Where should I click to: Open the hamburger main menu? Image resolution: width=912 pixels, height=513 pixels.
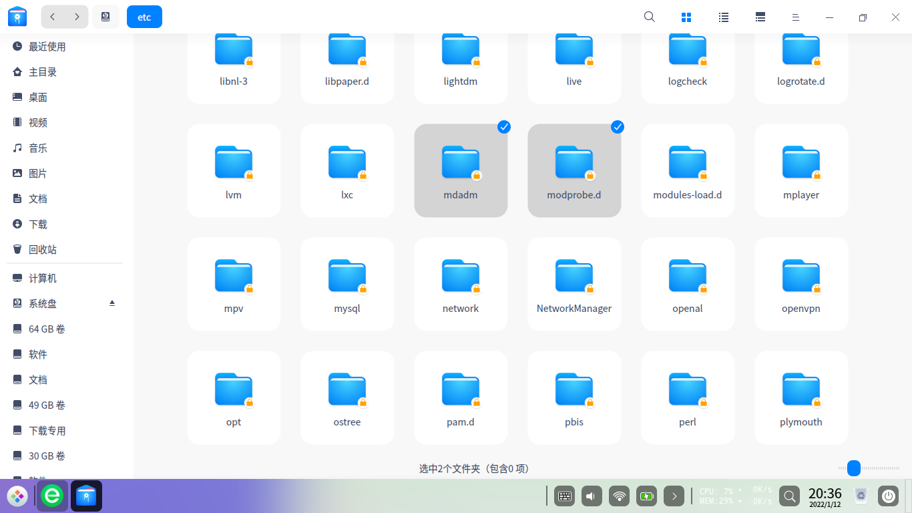[796, 17]
